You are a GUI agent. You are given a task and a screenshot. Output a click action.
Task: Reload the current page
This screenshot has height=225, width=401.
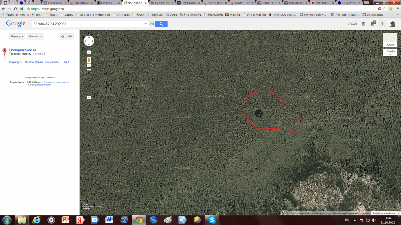(16, 9)
